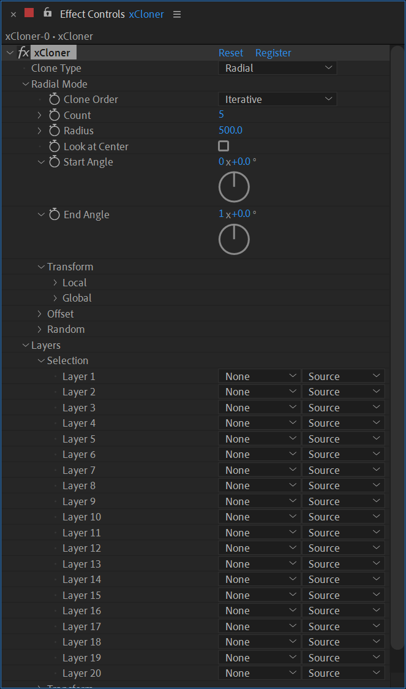The height and width of the screenshot is (689, 406).
Task: Click the Start Angle degrees value +0.0
Action: [x=241, y=161]
